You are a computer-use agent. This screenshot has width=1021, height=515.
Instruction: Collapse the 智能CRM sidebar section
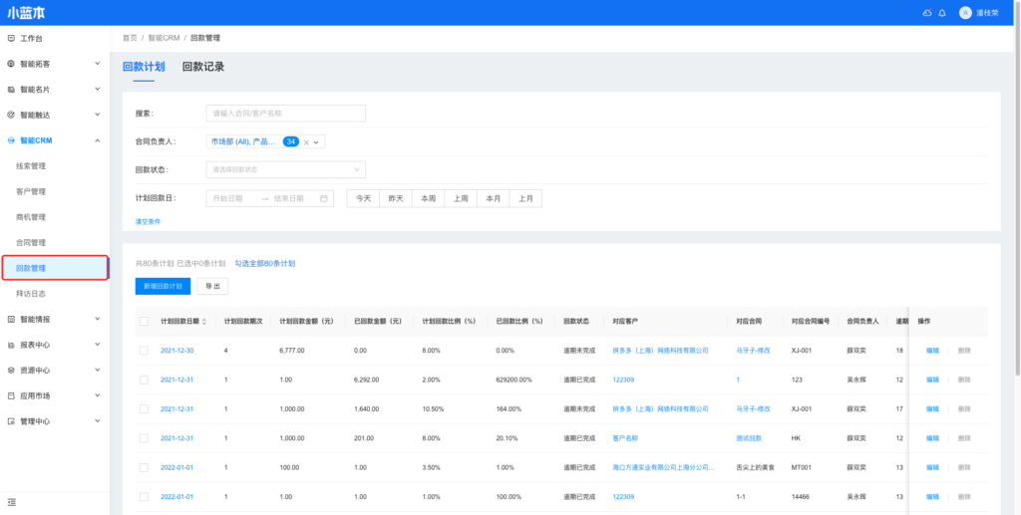(x=97, y=140)
